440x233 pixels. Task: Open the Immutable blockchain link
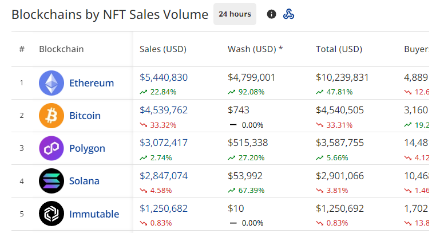[x=94, y=214]
